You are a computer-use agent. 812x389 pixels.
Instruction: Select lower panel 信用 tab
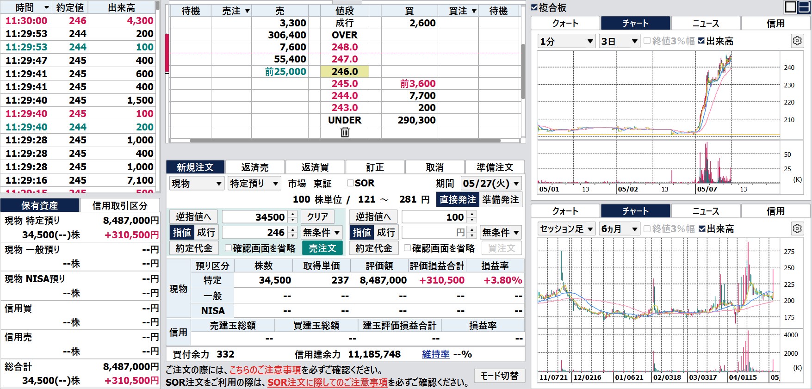click(775, 211)
